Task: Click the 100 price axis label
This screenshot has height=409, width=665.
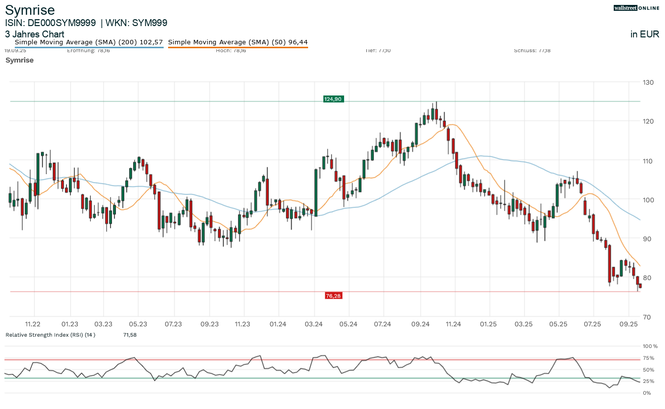Action: [x=648, y=200]
